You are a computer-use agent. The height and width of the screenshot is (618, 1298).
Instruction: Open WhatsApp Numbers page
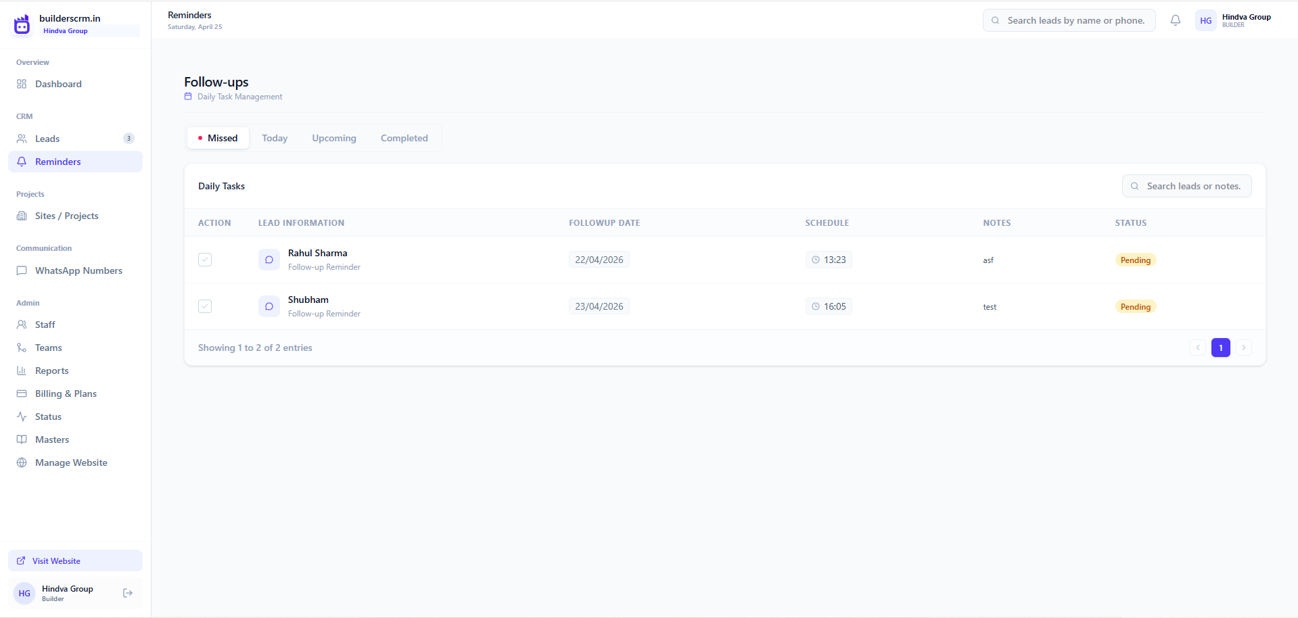point(78,270)
